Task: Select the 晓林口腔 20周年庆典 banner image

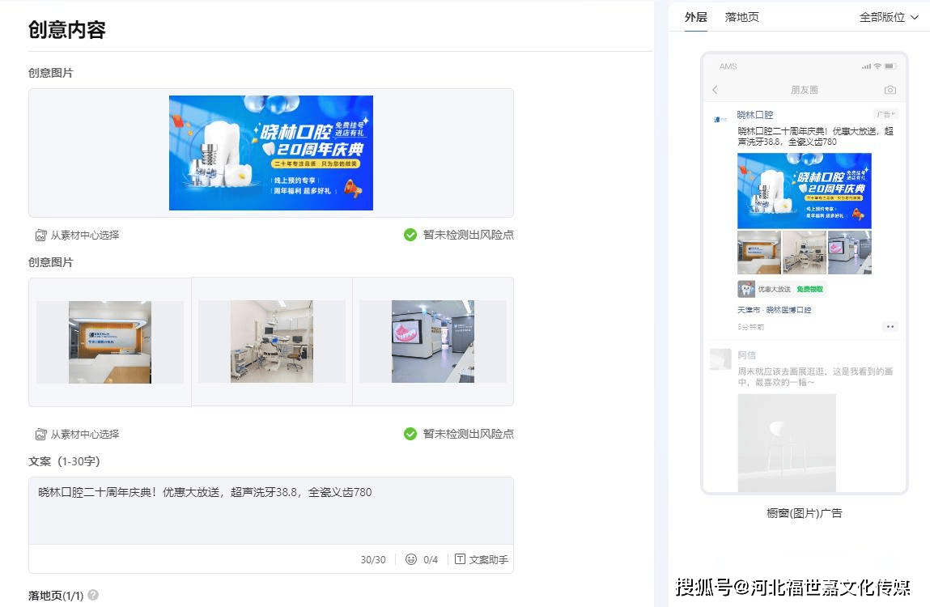Action: coord(271,153)
